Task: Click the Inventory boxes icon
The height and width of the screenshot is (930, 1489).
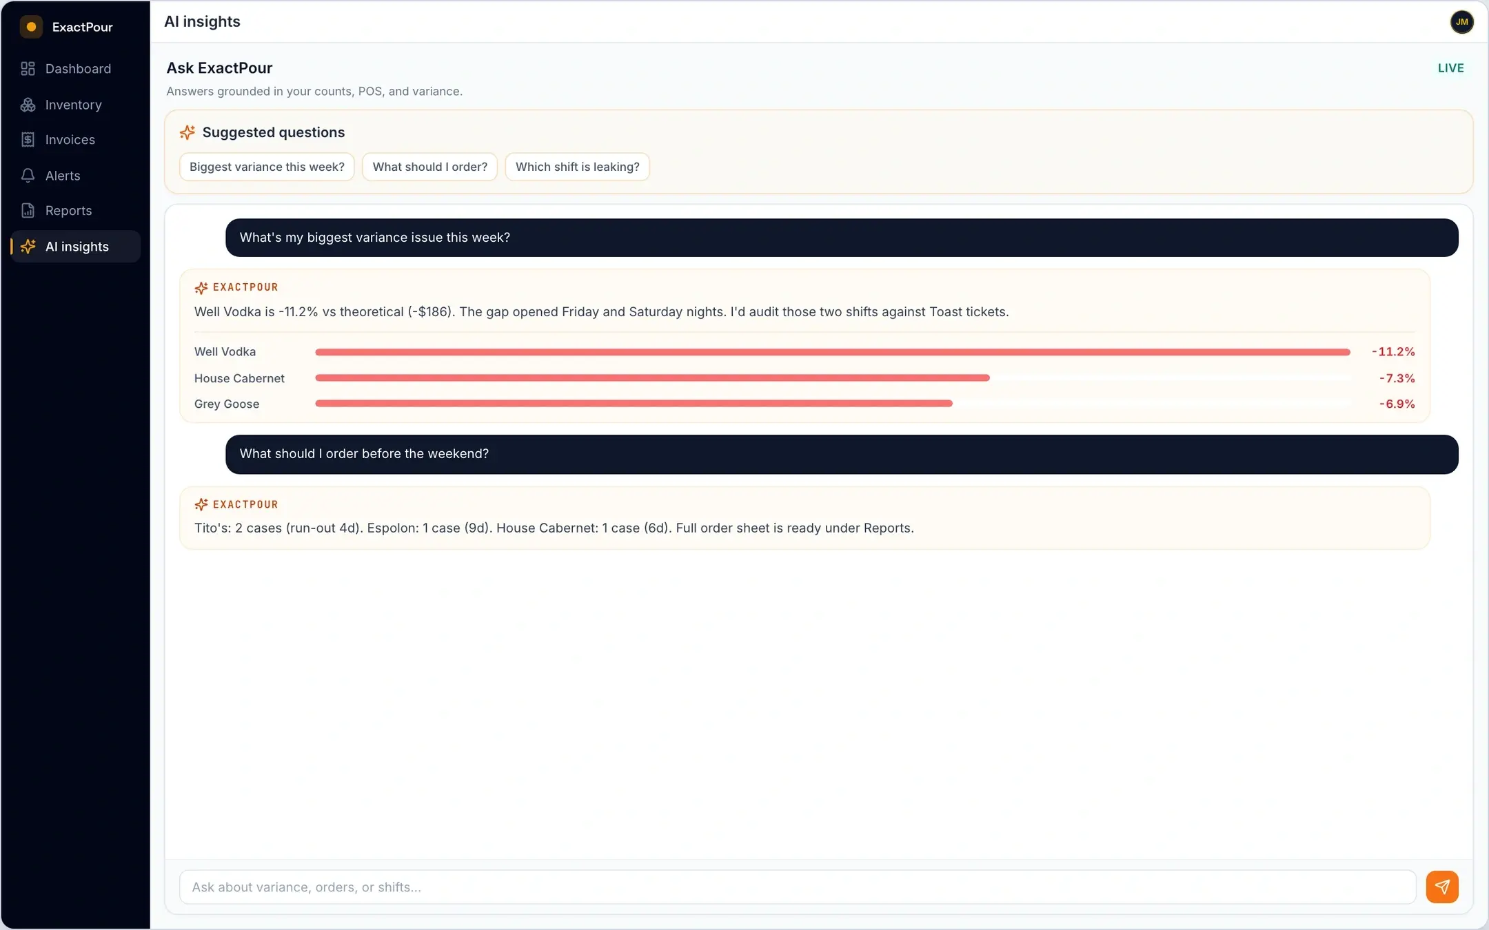Action: pos(28,105)
